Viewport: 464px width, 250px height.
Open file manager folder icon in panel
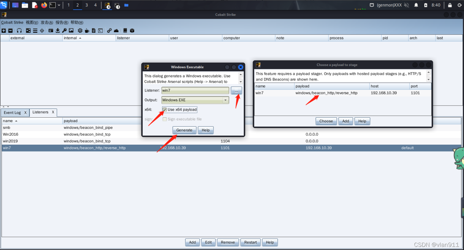coord(25,5)
